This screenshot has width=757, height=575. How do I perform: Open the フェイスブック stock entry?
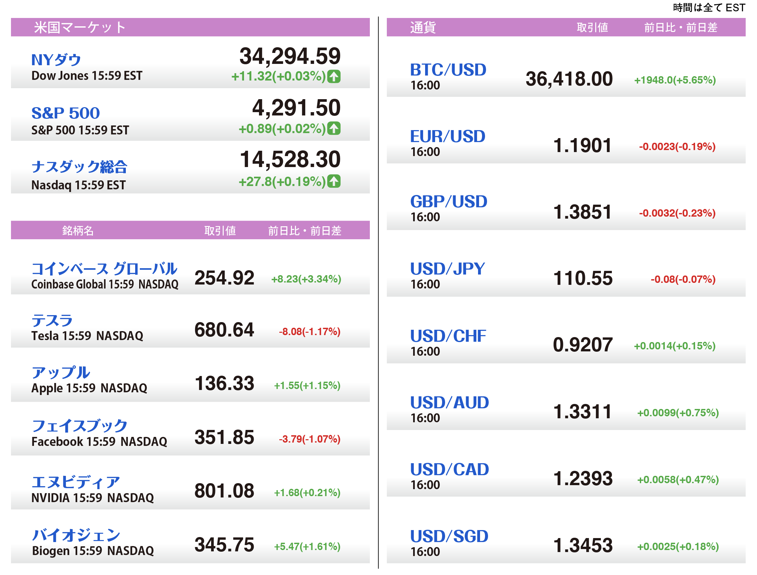80,426
